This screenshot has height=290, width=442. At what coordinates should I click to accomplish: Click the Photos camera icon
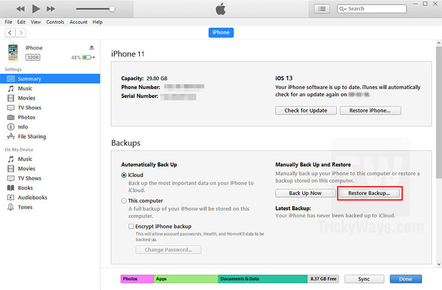10,117
